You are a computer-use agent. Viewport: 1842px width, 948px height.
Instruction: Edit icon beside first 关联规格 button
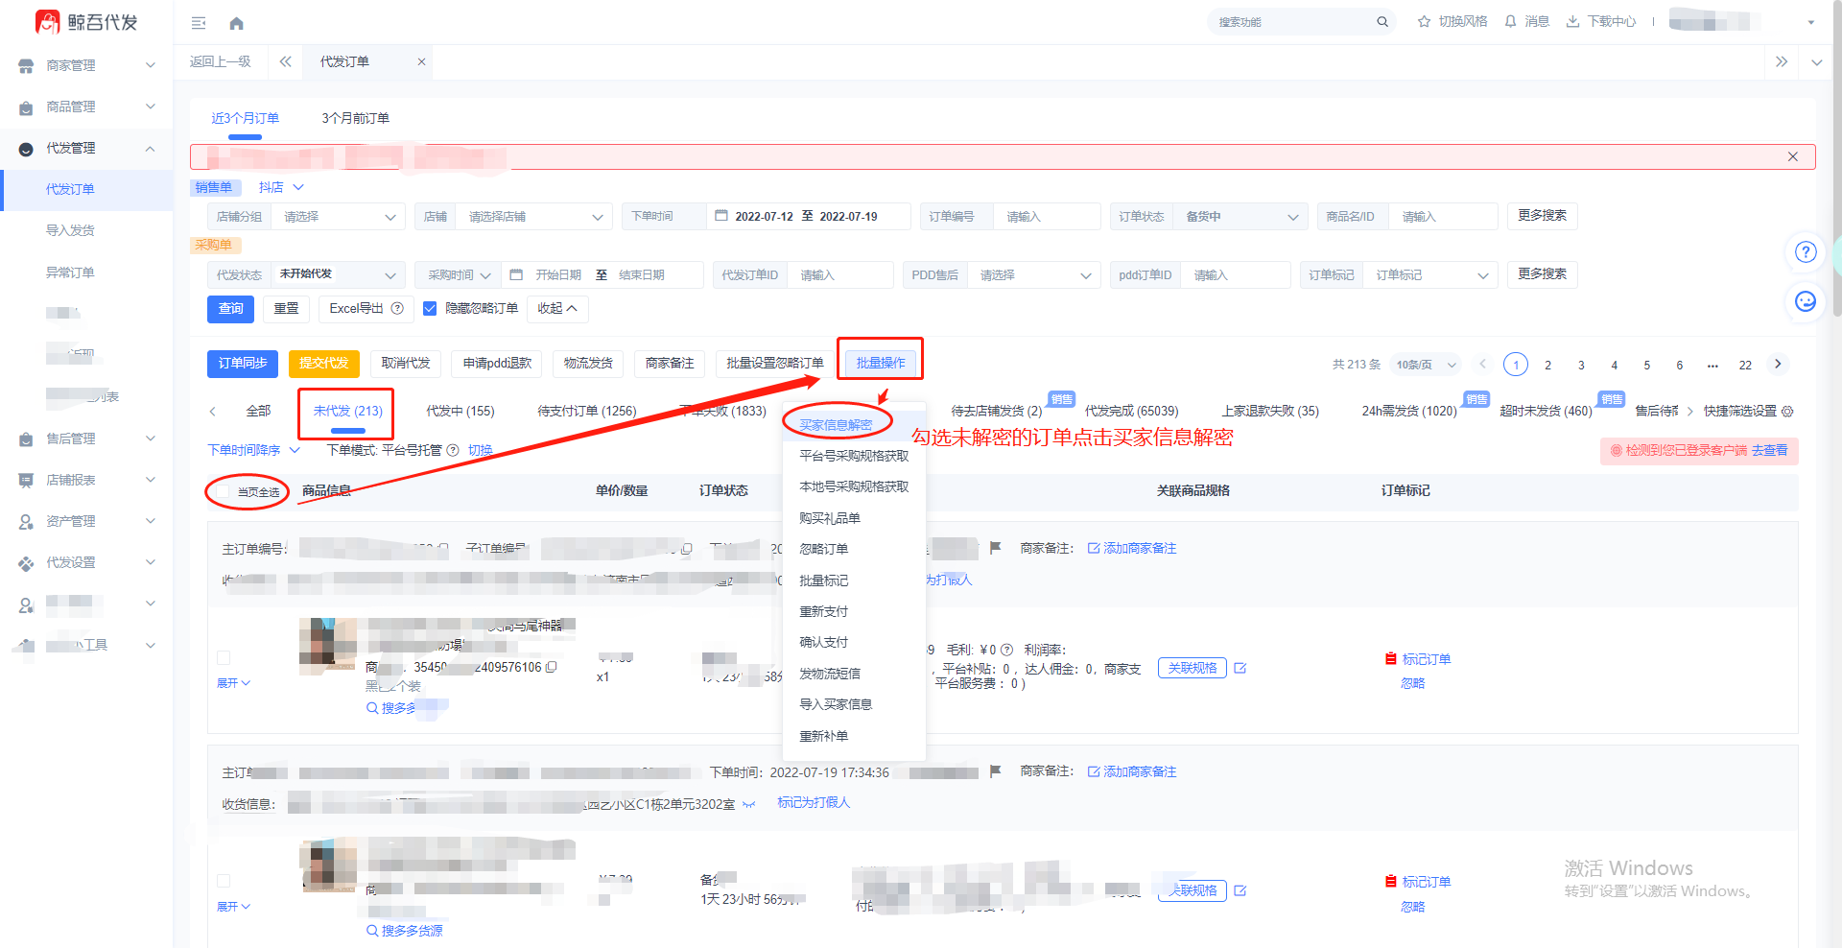1240,668
